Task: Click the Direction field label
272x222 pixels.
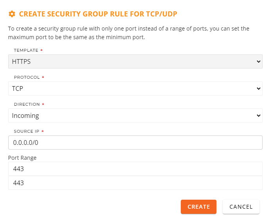Action: (27, 104)
